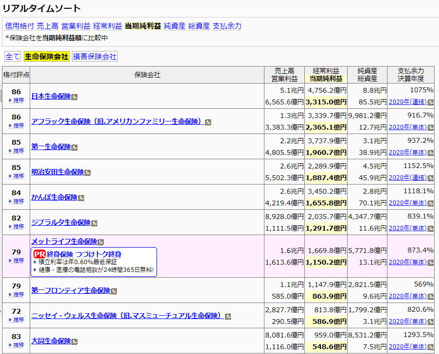Expand 推移 for アフラック生命保険 row
Viewport: 439px width, 354px height.
[17, 125]
